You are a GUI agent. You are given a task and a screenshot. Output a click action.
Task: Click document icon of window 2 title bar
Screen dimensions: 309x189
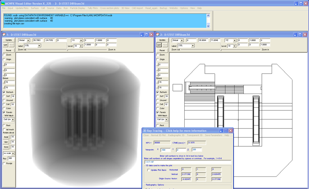[158, 35]
